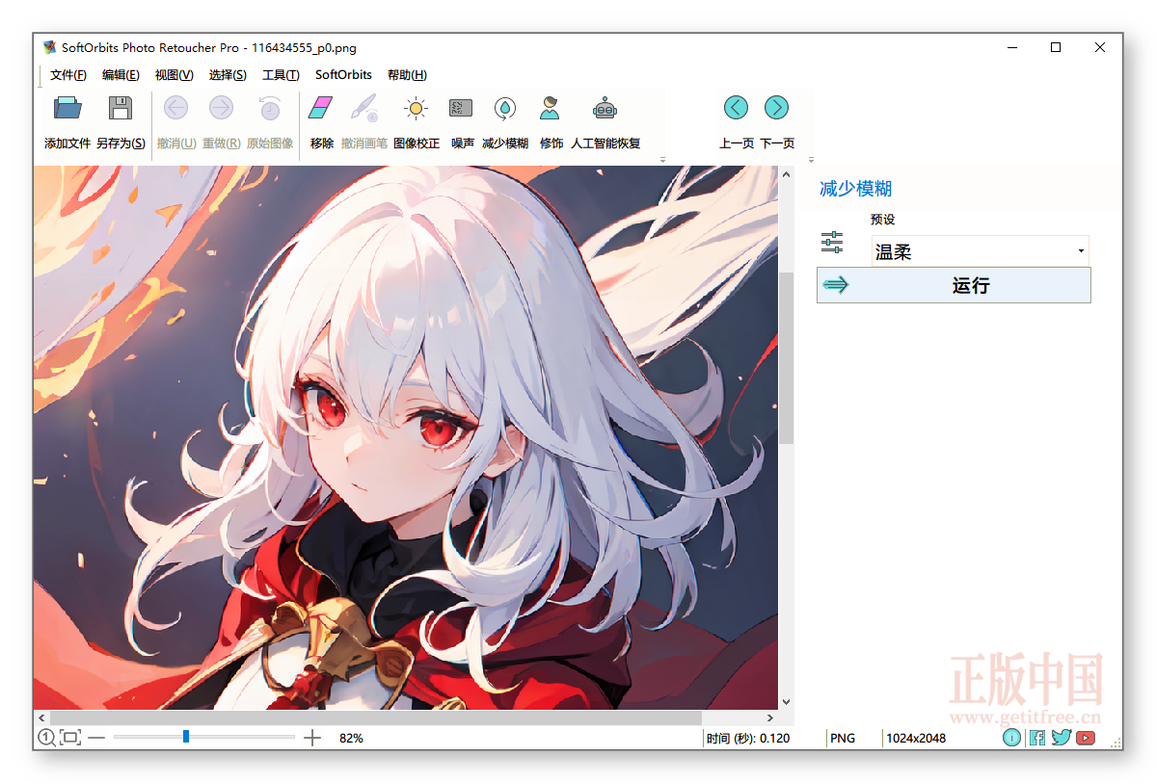Click the horizontal scrollbar left arrow

coord(41,718)
